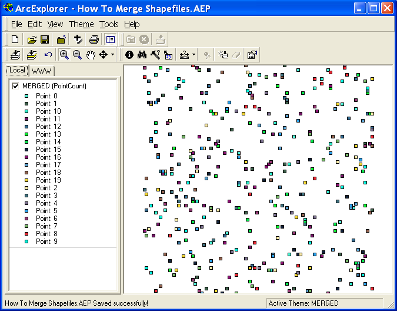This screenshot has height=311, width=397.
Task: Open the Help menu
Action: pos(132,24)
